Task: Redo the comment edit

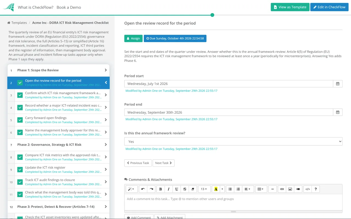Action: [151, 189]
